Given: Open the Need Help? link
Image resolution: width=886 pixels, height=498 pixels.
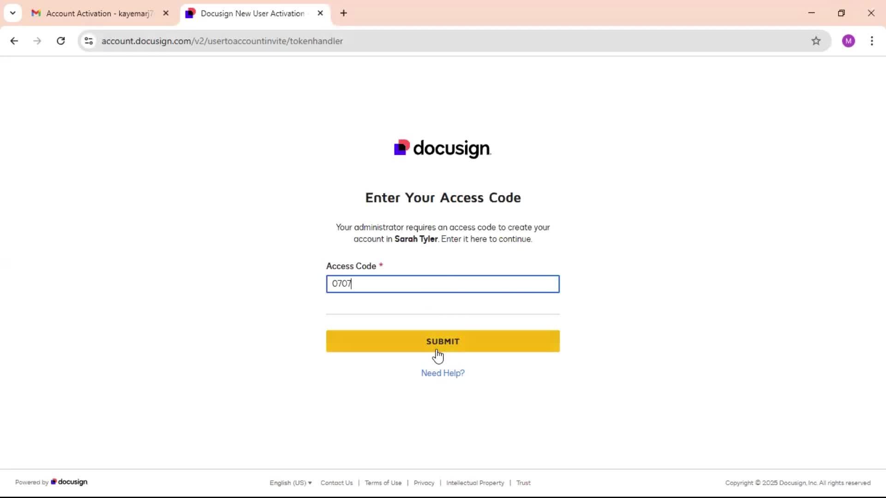Looking at the screenshot, I should click(x=443, y=373).
